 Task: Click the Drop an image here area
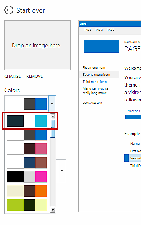[38, 45]
